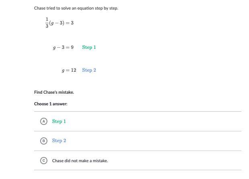
Task: Click green Step 1 label beside g − 3 = 9
Action: 89,47
